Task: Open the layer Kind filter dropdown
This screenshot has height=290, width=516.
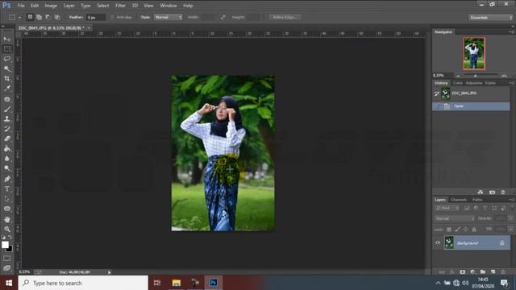Action: (447, 208)
